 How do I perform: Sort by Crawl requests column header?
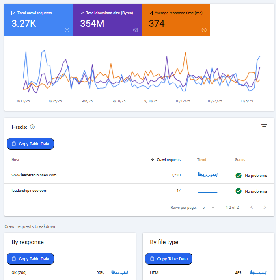[168, 160]
